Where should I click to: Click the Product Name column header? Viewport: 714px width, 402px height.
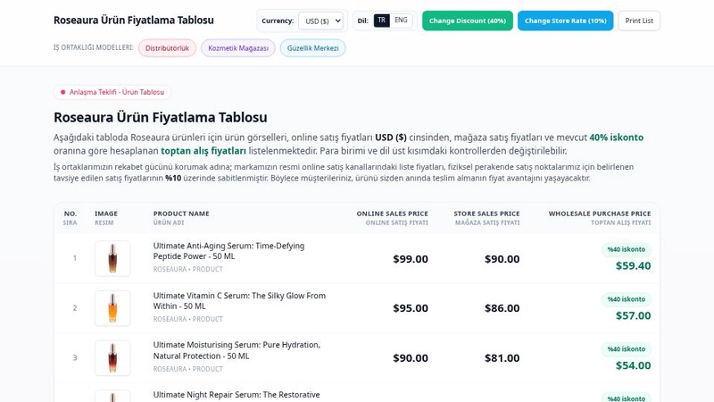[181, 218]
